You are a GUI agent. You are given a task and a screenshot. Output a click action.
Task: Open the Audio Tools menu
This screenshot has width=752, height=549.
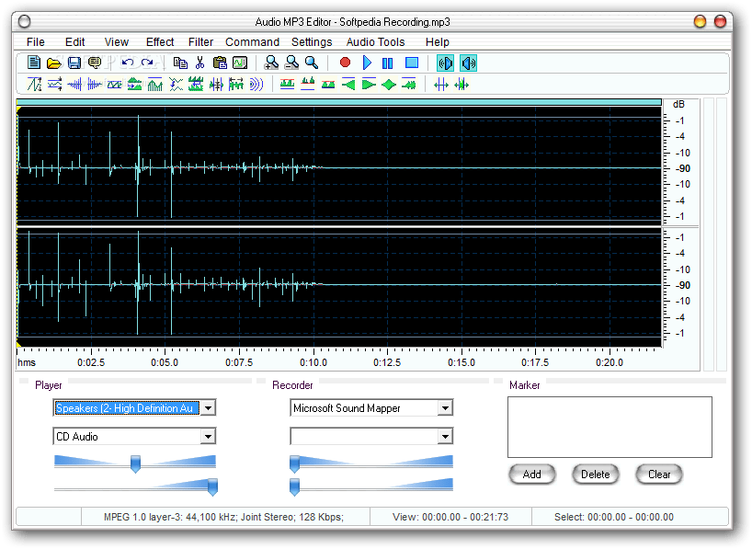tap(375, 41)
